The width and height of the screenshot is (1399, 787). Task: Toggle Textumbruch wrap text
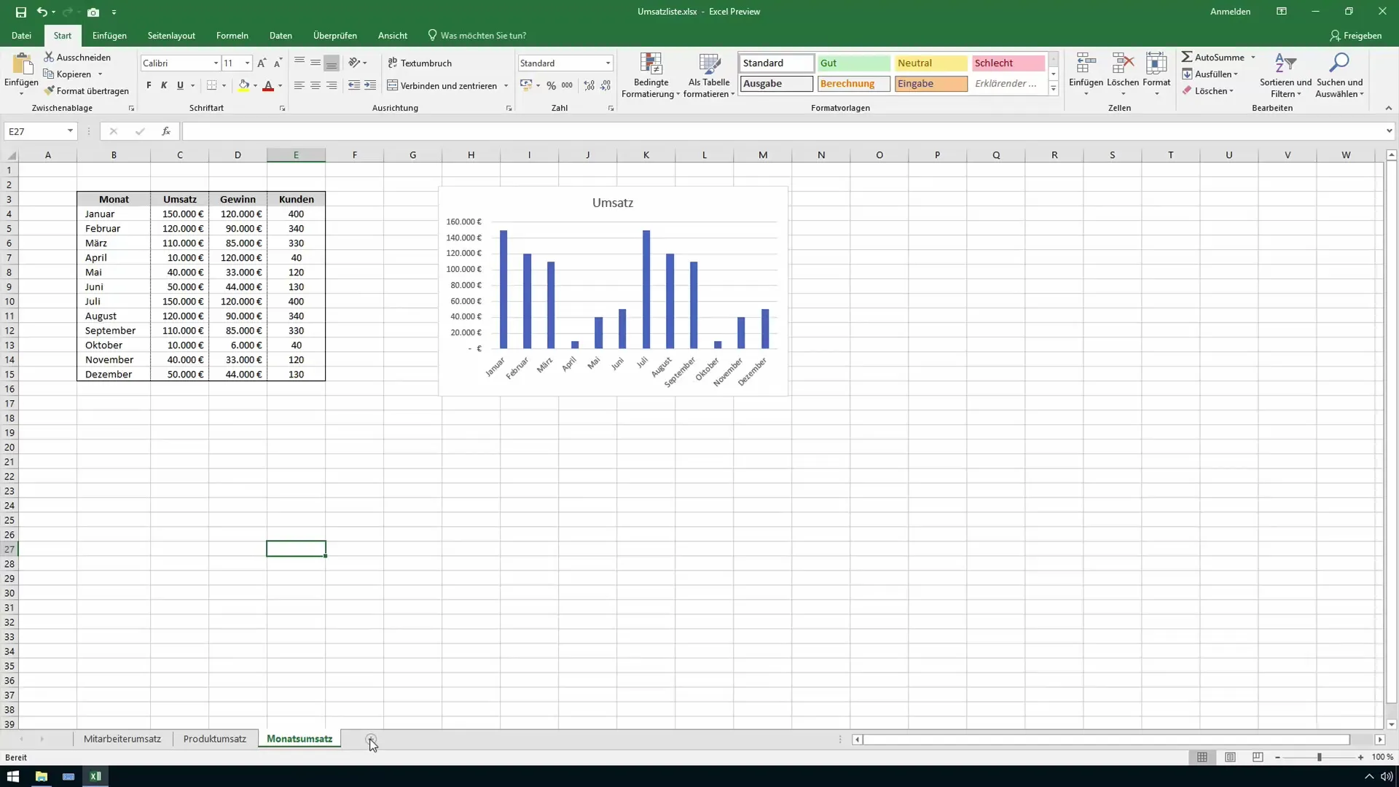pos(420,63)
